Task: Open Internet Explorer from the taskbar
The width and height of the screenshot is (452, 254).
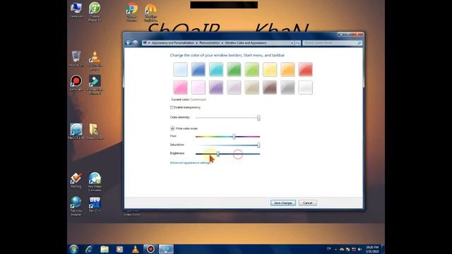Action: 89,249
